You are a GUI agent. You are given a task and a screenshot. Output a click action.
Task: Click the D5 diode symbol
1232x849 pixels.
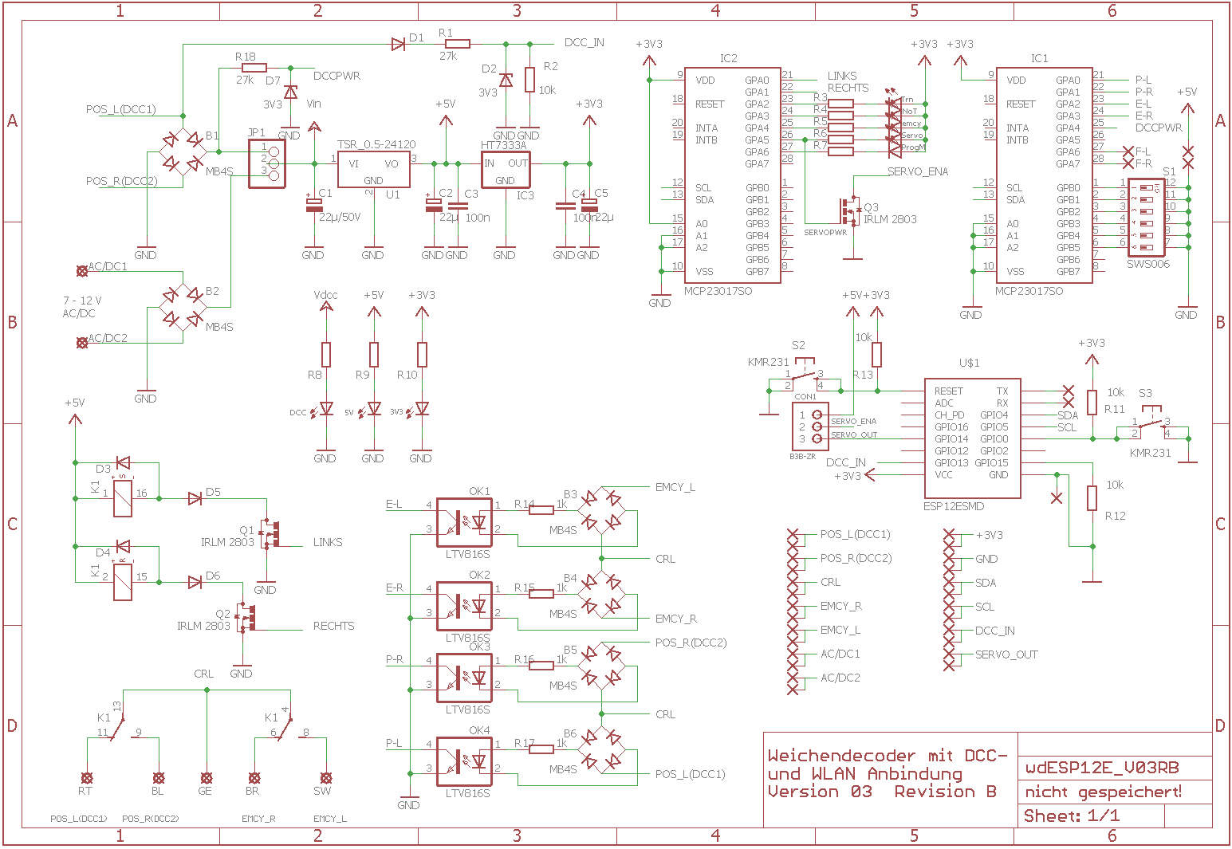[195, 498]
